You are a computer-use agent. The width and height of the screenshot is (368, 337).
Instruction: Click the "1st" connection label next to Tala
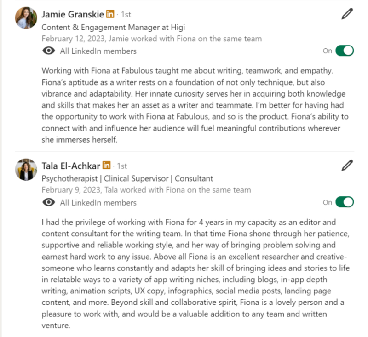point(122,166)
